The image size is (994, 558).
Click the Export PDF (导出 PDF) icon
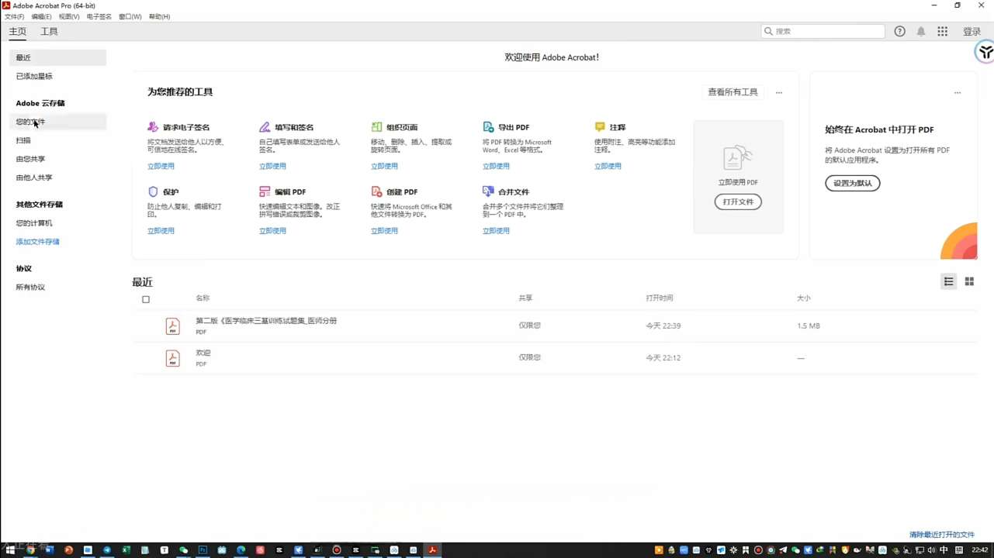pos(488,127)
